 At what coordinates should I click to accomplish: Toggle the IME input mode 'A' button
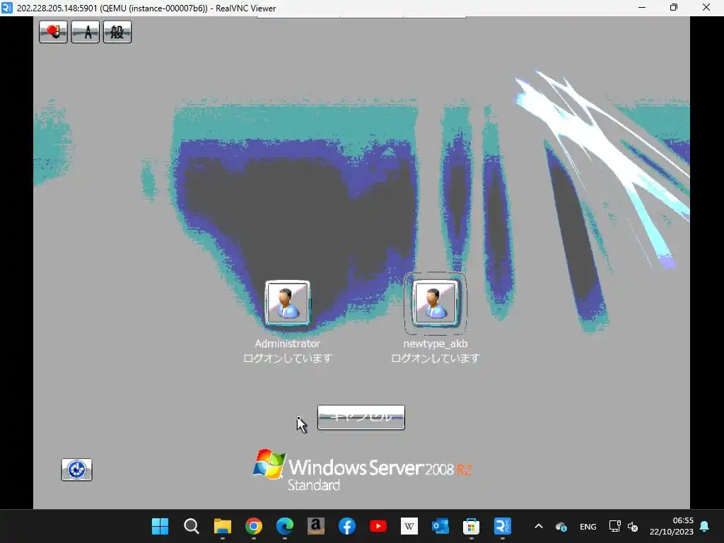[x=86, y=32]
